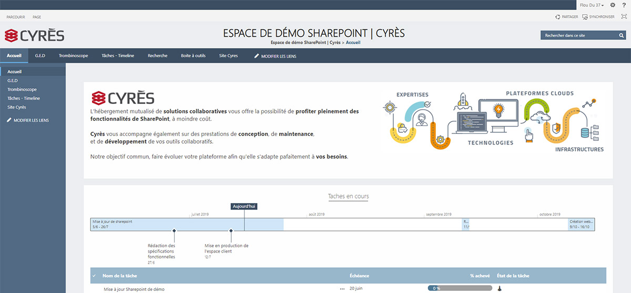The height and width of the screenshot is (293, 631).
Task: Open the ellipsis menu for Sharepoint de démo task
Action: click(342, 289)
